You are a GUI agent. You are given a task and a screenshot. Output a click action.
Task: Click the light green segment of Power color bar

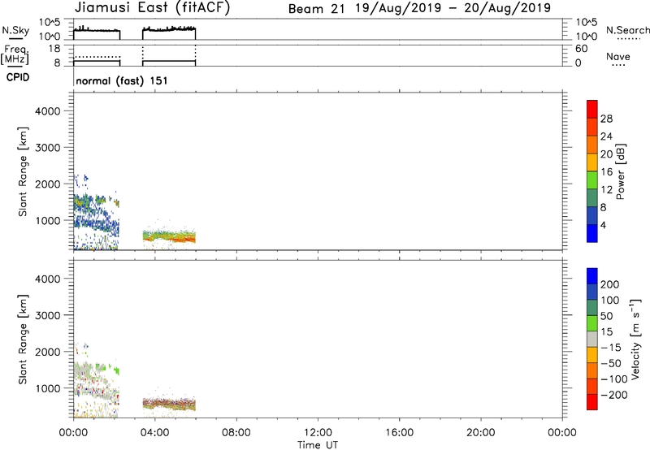click(592, 180)
